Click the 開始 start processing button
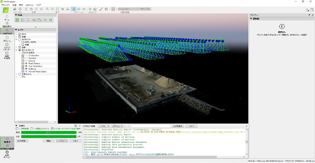Image resolution: width=315 pixels, height=163 pixels. tap(49, 141)
